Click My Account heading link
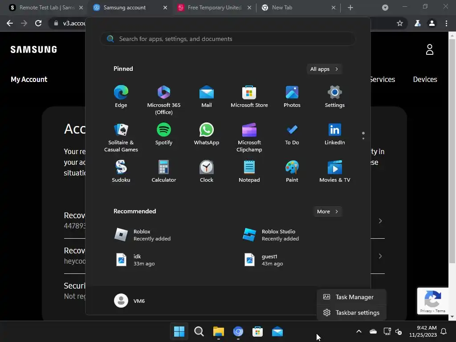This screenshot has width=456, height=342. tap(29, 79)
